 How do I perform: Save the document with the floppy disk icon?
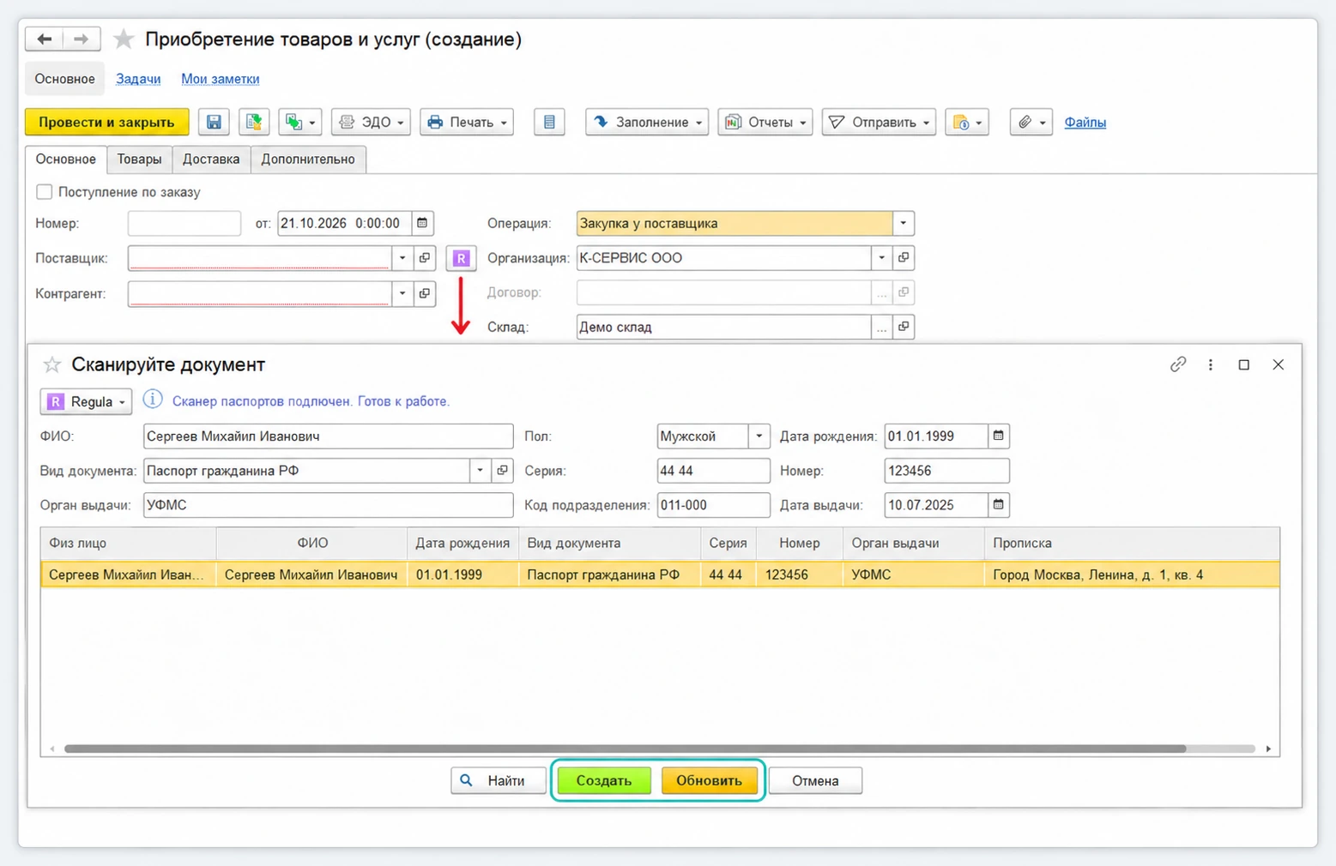click(214, 122)
